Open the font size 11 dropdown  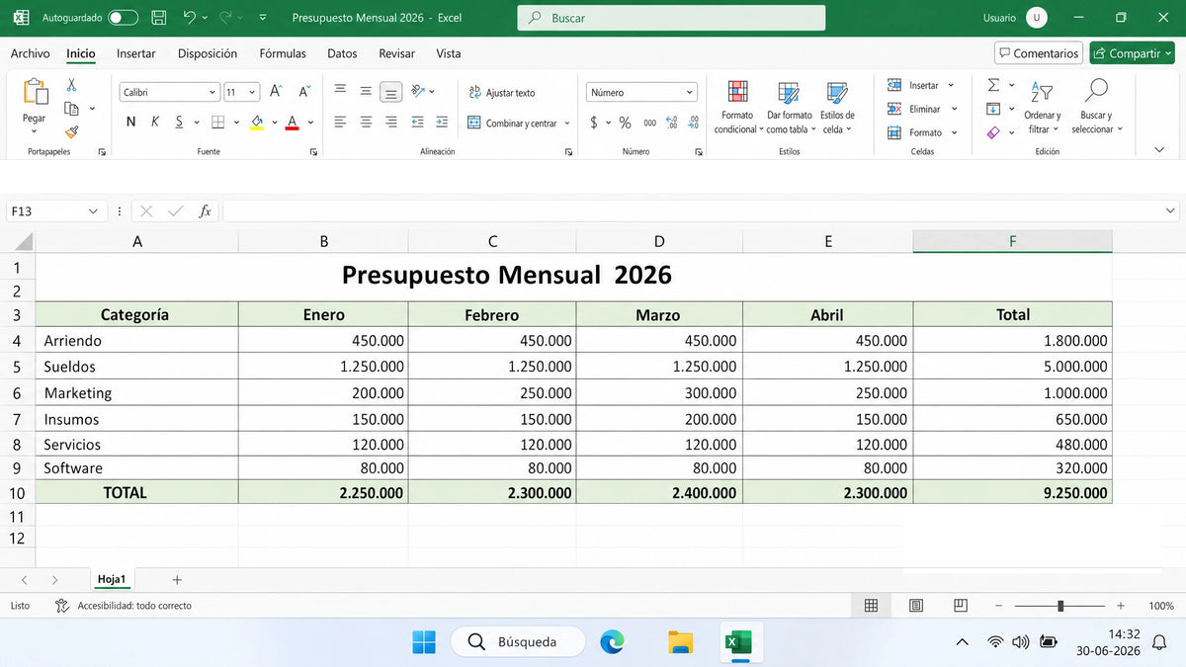pos(253,92)
